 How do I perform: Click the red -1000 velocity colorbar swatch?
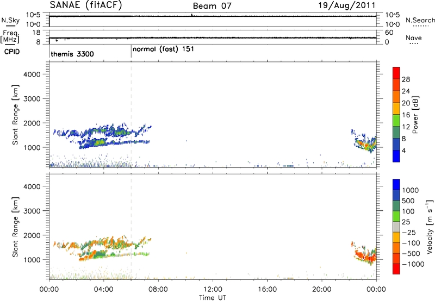396,269
